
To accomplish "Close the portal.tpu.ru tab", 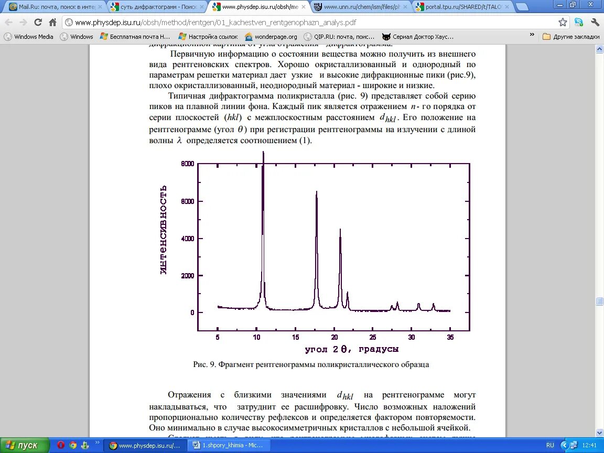I will point(507,7).
